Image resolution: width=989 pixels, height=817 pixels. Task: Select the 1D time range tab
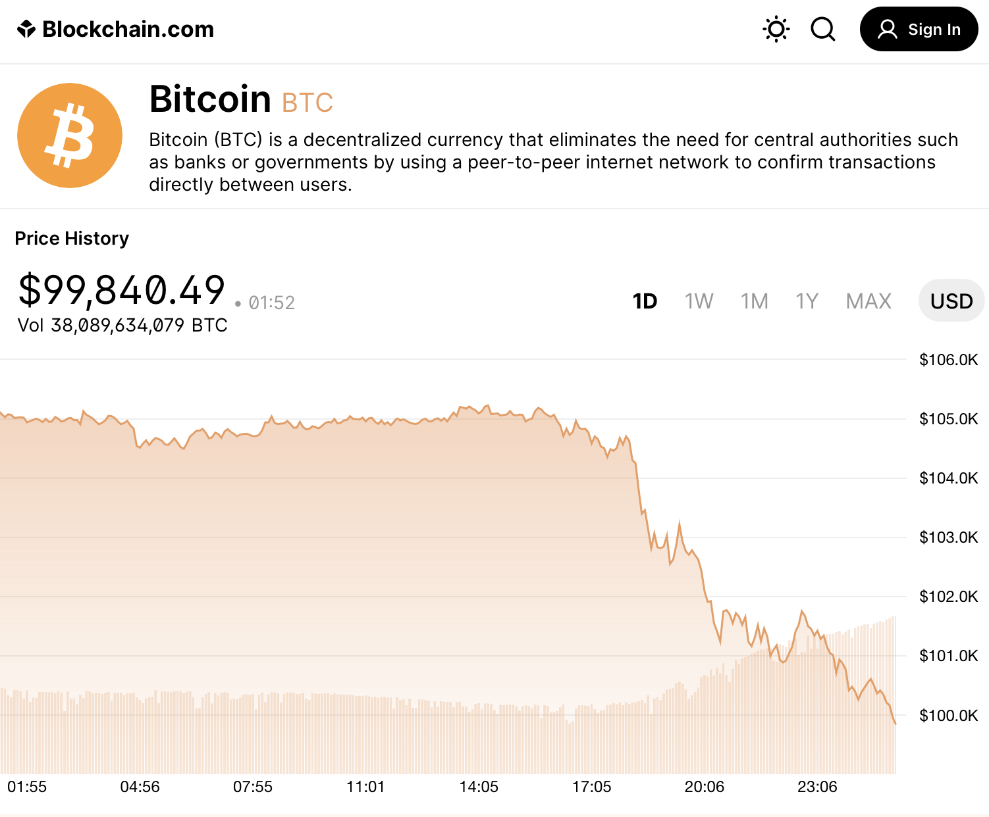(x=645, y=301)
